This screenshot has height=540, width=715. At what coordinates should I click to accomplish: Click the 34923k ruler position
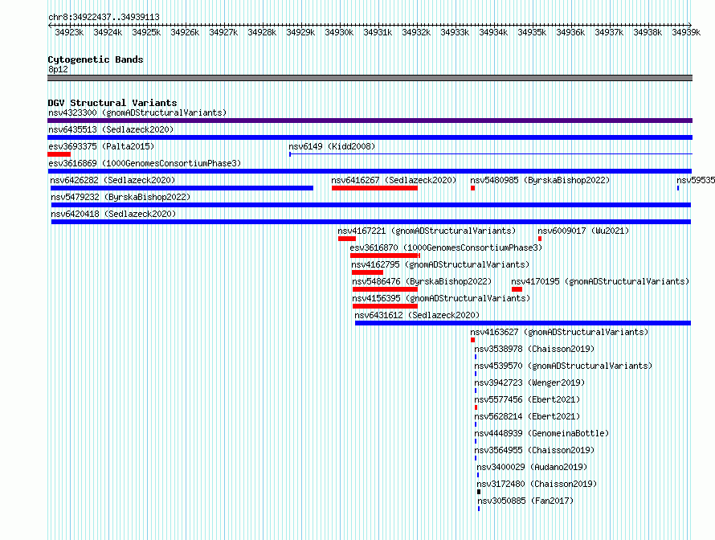69,32
